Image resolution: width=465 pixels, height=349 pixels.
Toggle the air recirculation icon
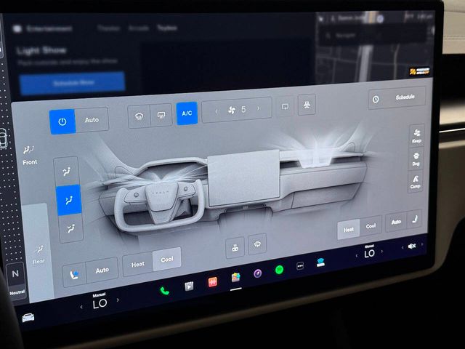[x=285, y=106]
